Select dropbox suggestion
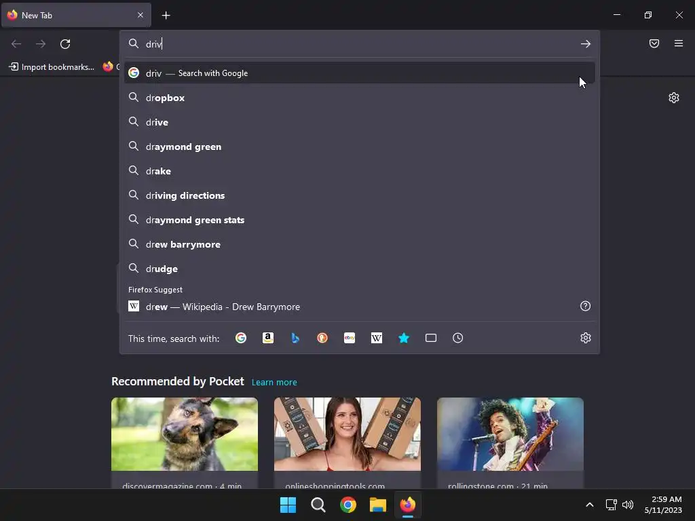 [360, 98]
